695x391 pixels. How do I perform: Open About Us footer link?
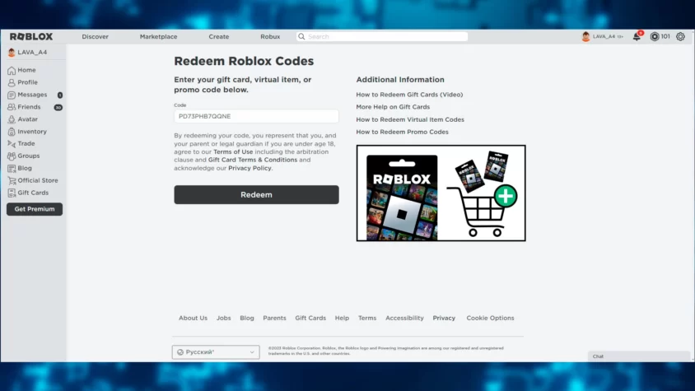pos(193,318)
